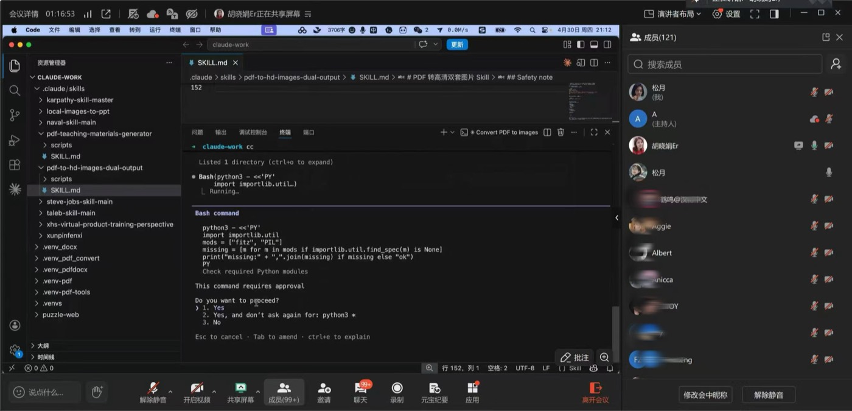
Task: Open the Accounts icon in activity bar
Action: 15,325
